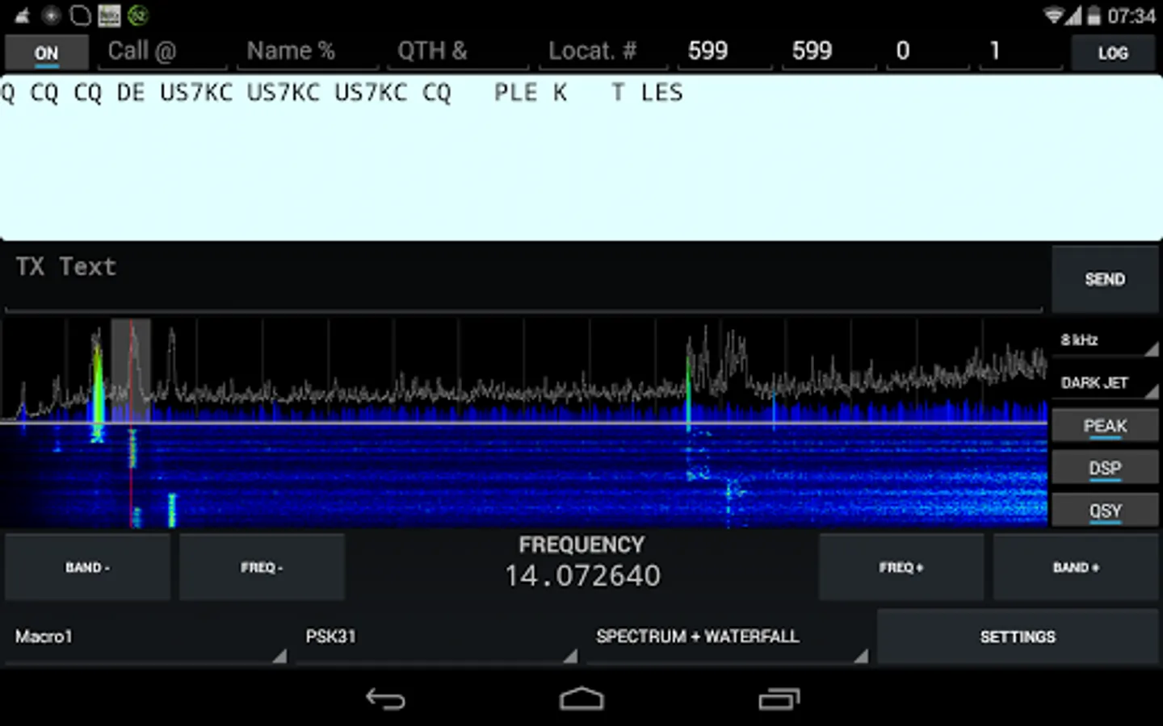
Task: Toggle the PEAK spectrum option
Action: 1104,425
